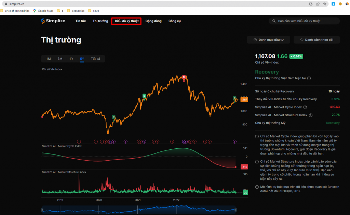Show all data with Tất cả range
The image size is (350, 215).
click(x=95, y=59)
